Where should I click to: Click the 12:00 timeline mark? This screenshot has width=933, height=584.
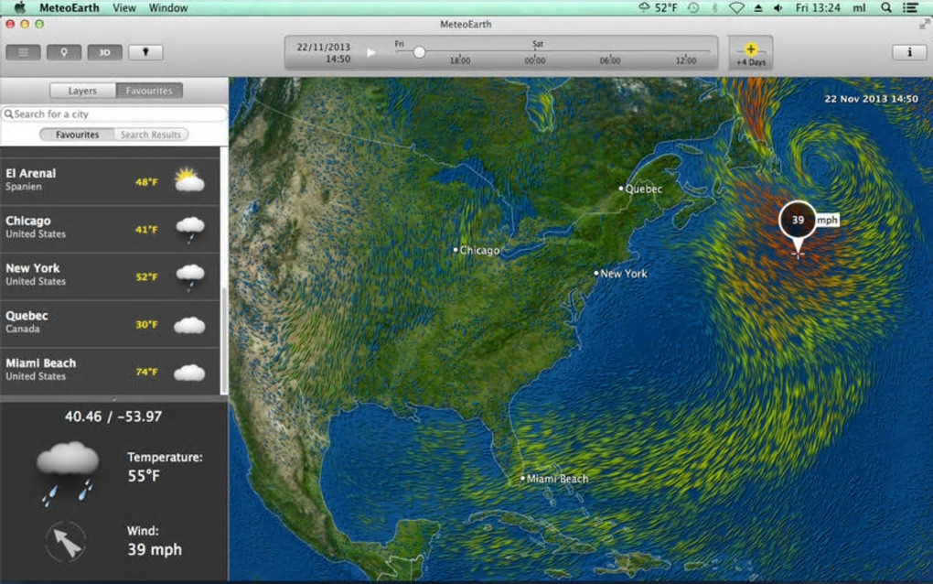(685, 60)
